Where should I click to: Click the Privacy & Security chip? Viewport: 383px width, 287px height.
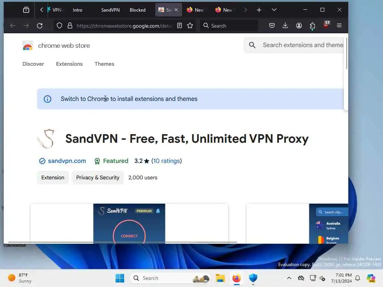pos(98,178)
